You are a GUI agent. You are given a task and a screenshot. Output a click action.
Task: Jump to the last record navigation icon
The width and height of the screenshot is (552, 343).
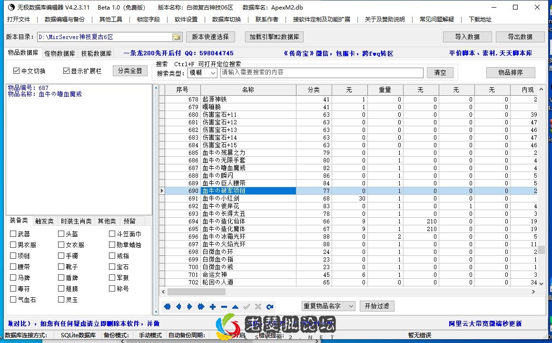[x=200, y=307]
